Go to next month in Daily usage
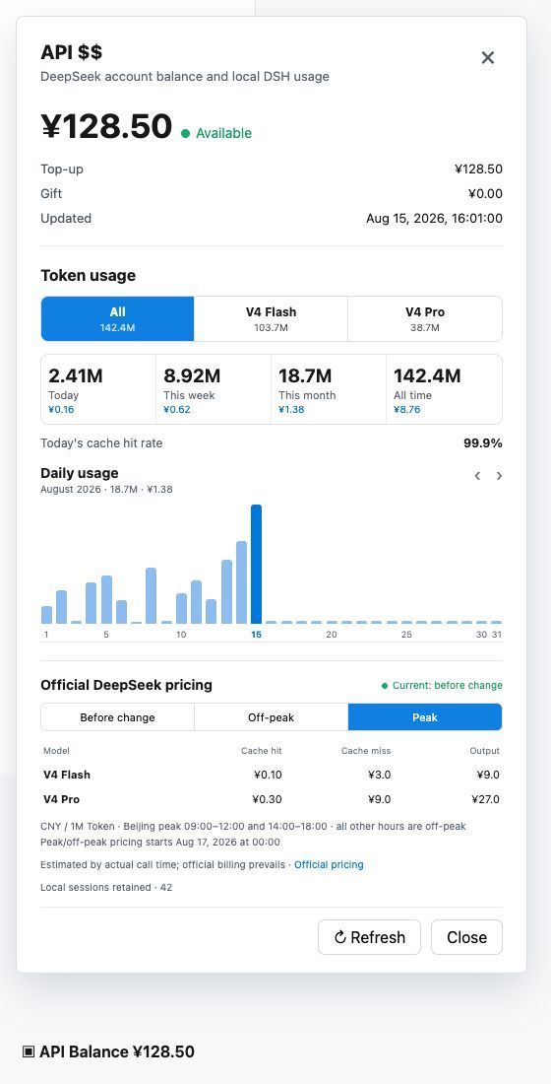Screen dimensions: 551x1084 point(499,476)
